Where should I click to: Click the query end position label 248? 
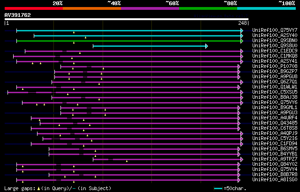tap(242, 23)
